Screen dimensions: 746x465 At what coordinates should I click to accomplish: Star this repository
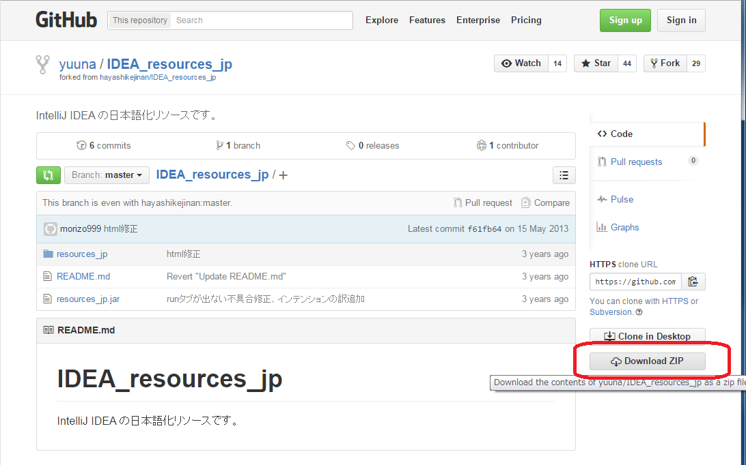(x=596, y=63)
